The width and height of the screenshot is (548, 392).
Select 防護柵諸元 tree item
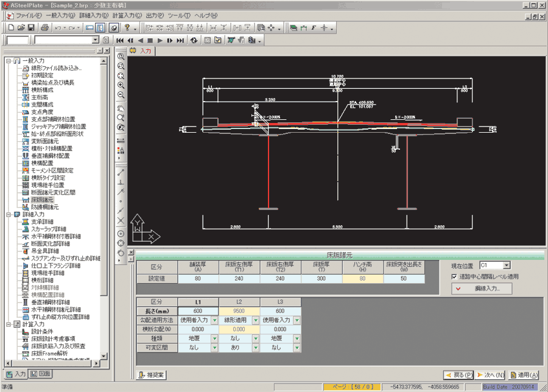(45, 207)
